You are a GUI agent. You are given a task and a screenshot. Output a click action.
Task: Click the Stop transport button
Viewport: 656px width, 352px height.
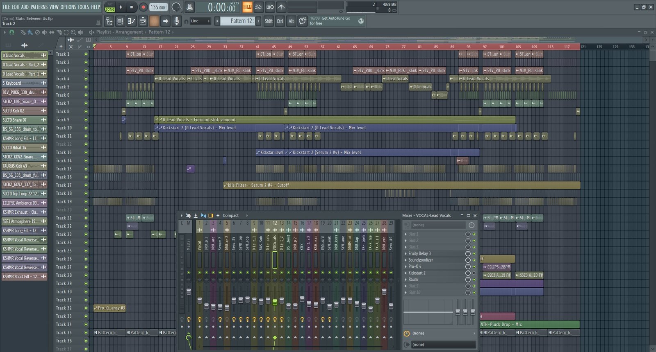[131, 7]
